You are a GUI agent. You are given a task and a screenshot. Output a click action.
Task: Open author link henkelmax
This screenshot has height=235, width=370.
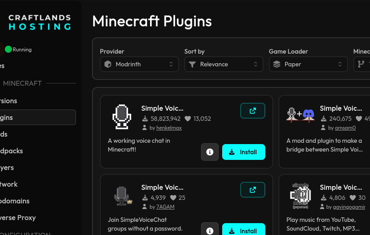[169, 128]
